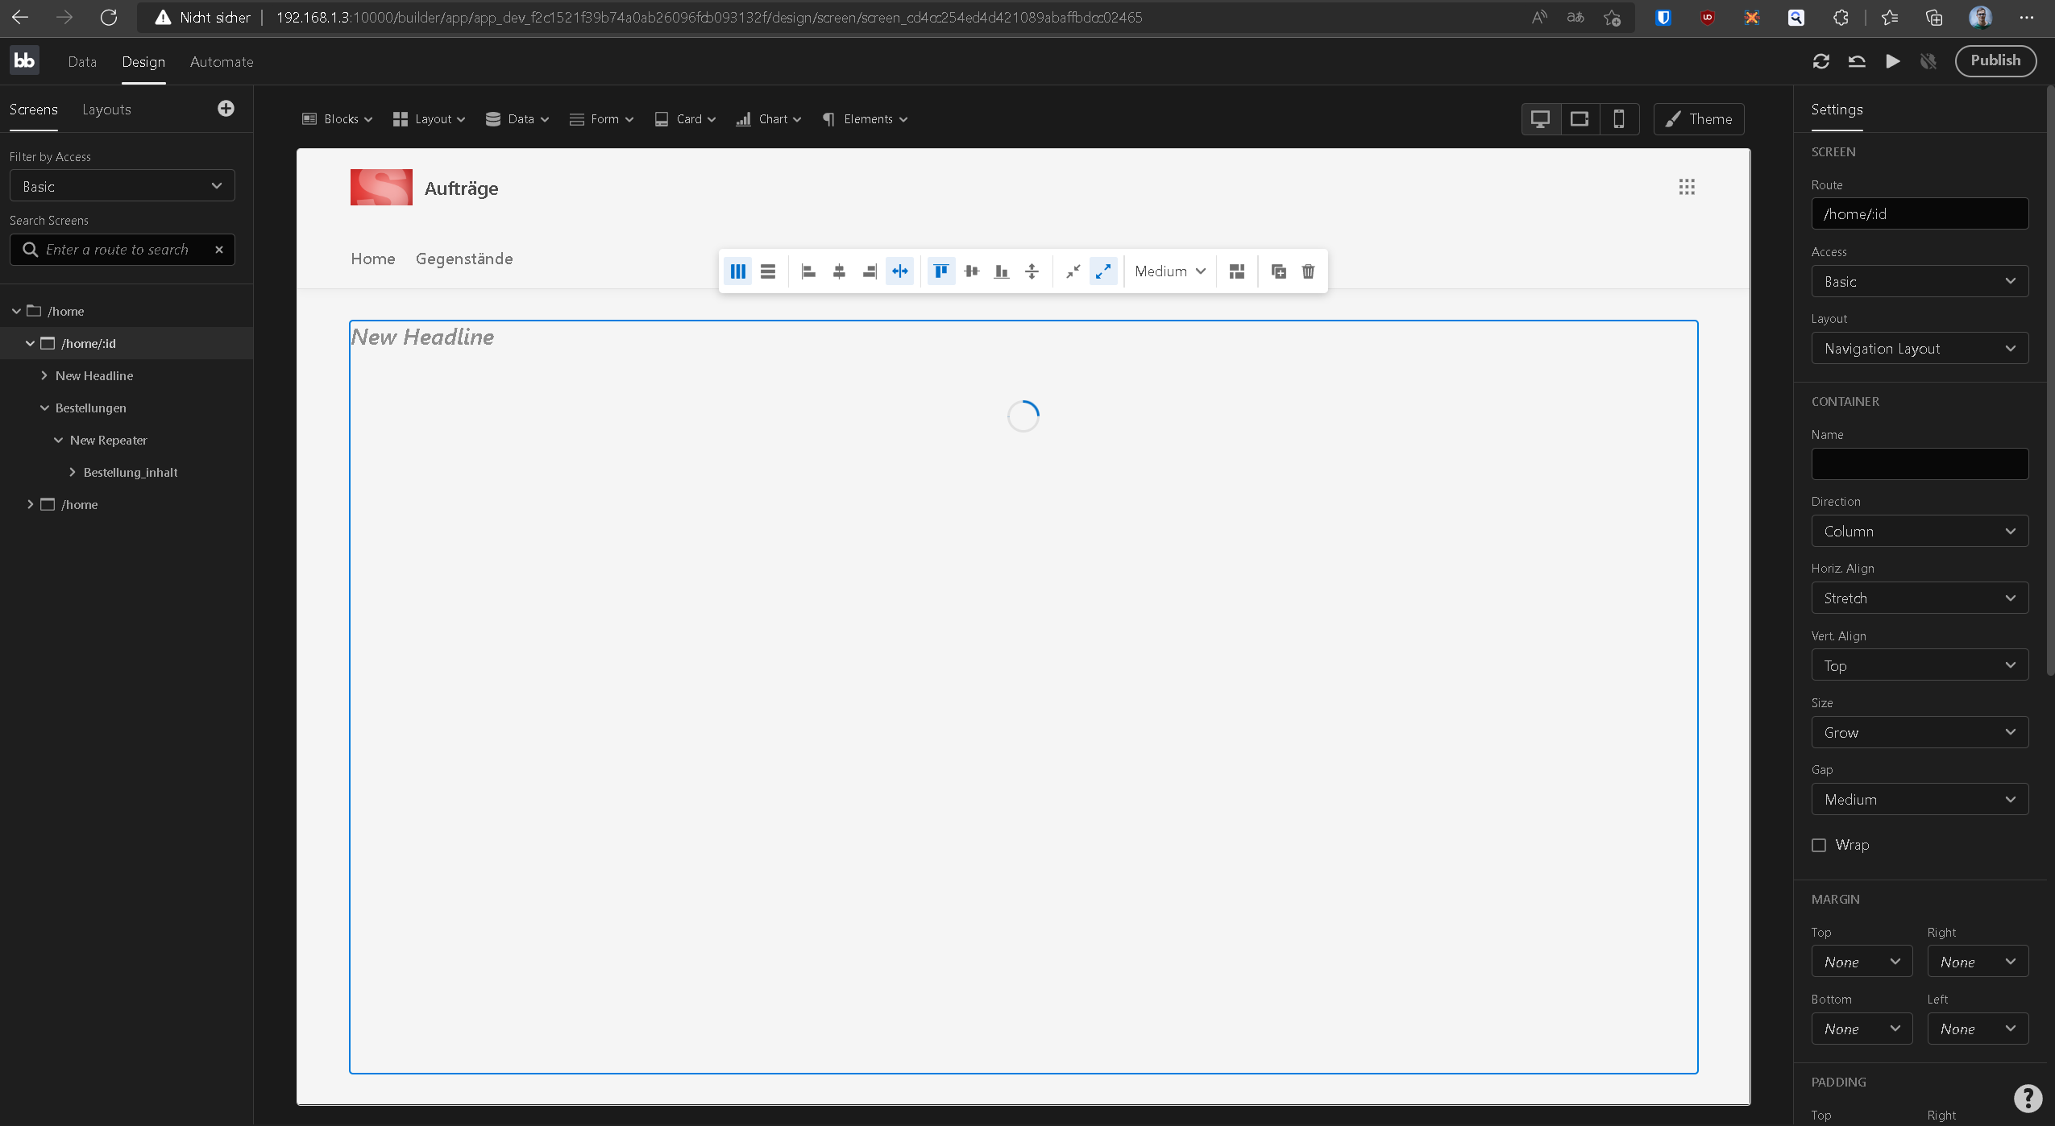Open the Direction Column dropdown

(1920, 532)
